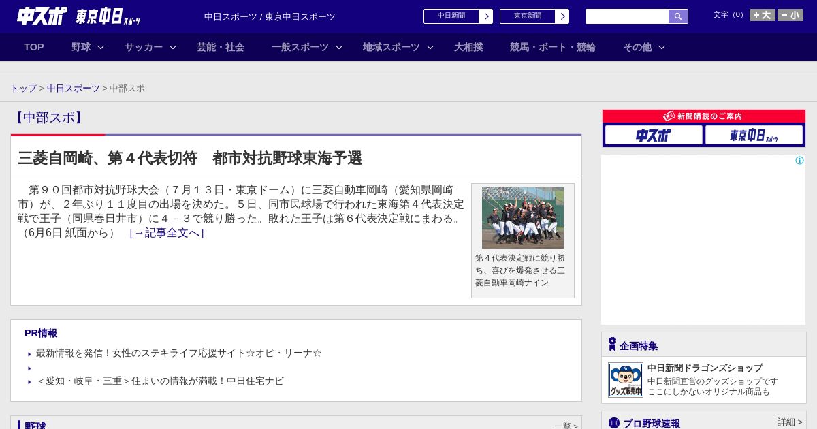
Task: Open the 東京新聞 link button
Action: [528, 16]
